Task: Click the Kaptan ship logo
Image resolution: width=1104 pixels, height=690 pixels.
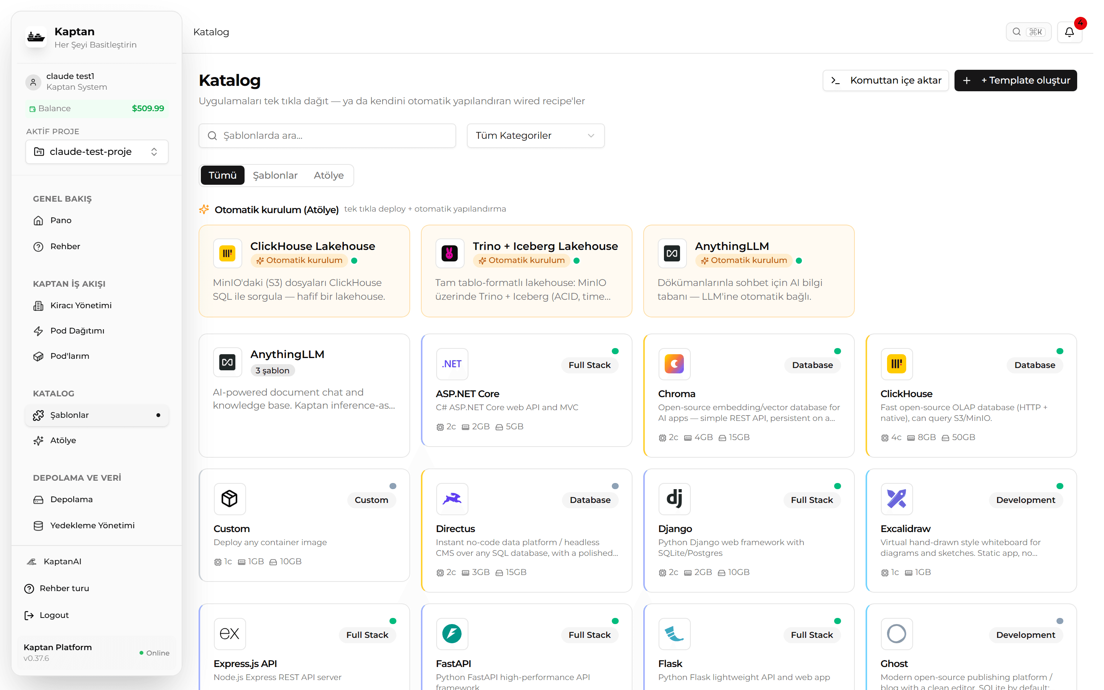Action: (36, 37)
